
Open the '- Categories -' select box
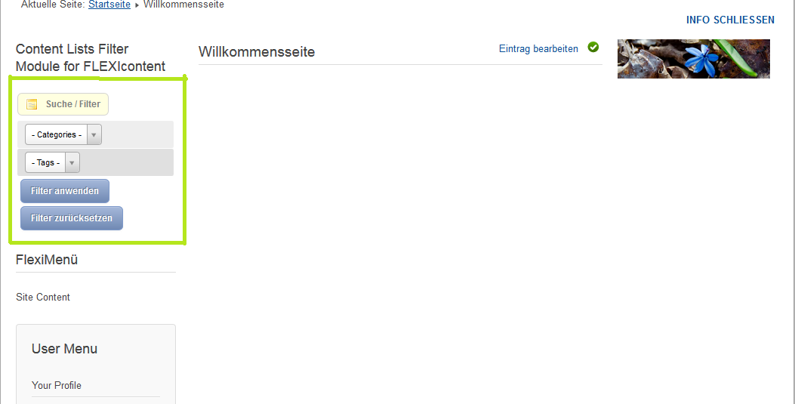click(63, 135)
